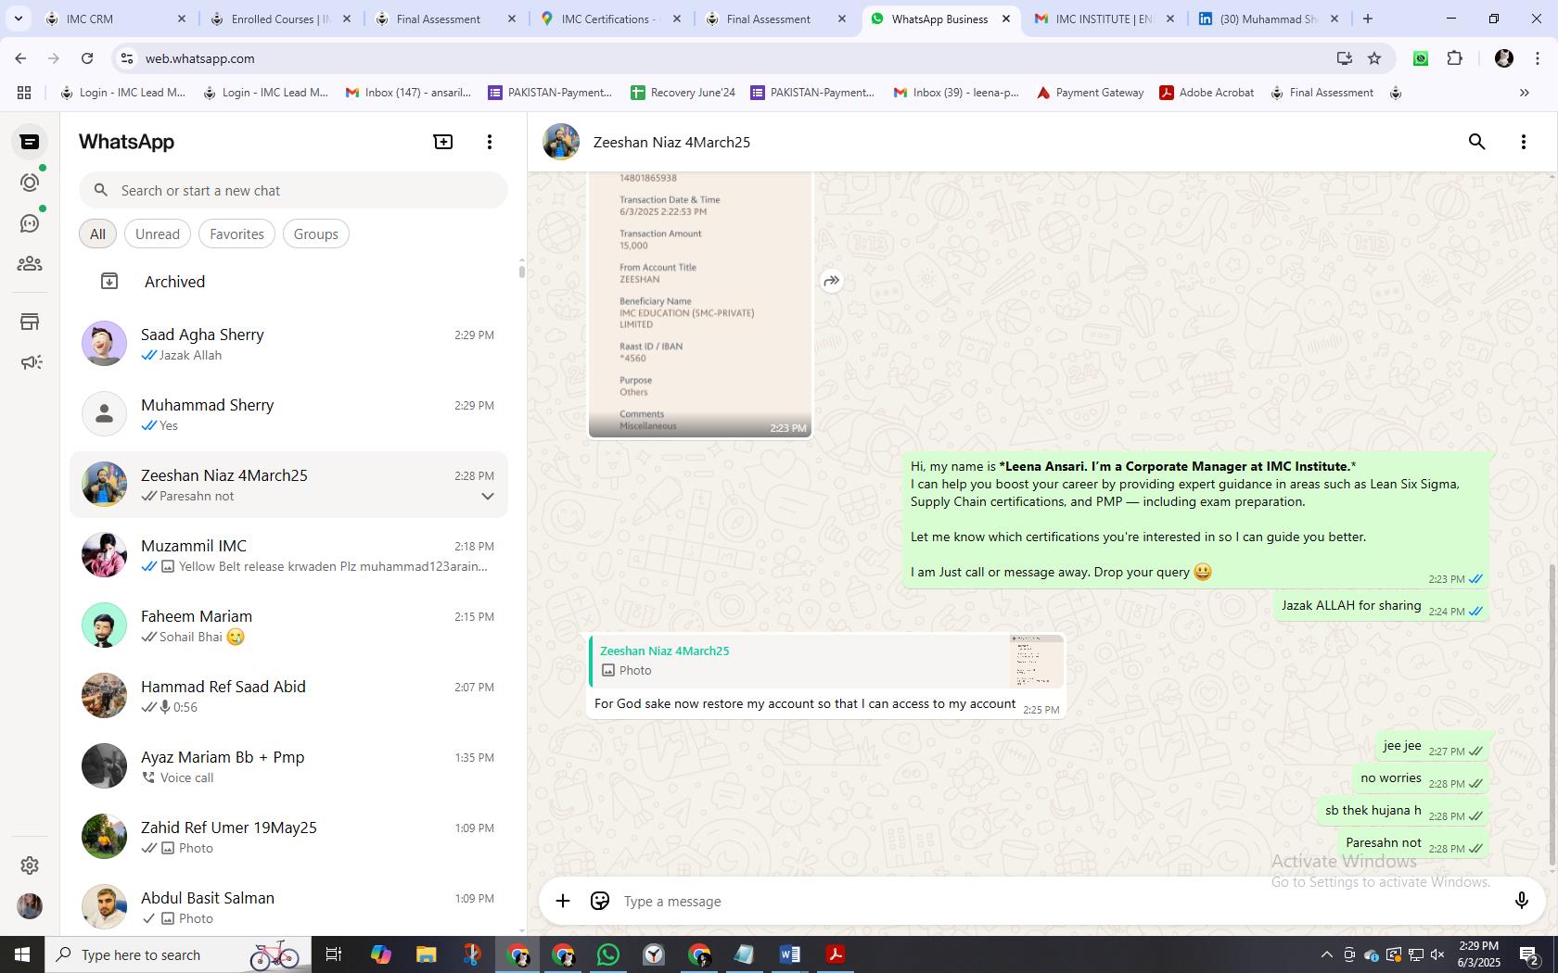
Task: Switch to IMC INSTITUTE Gmail browser tab
Action: pos(1104,19)
